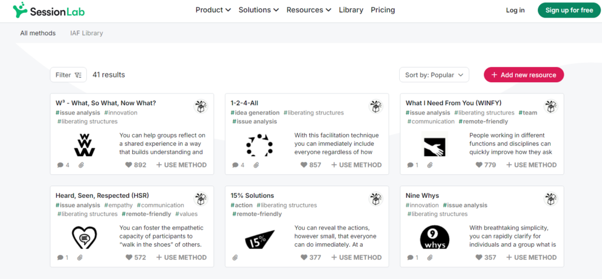Go to Library in the top navigation
The width and height of the screenshot is (602, 279).
351,10
